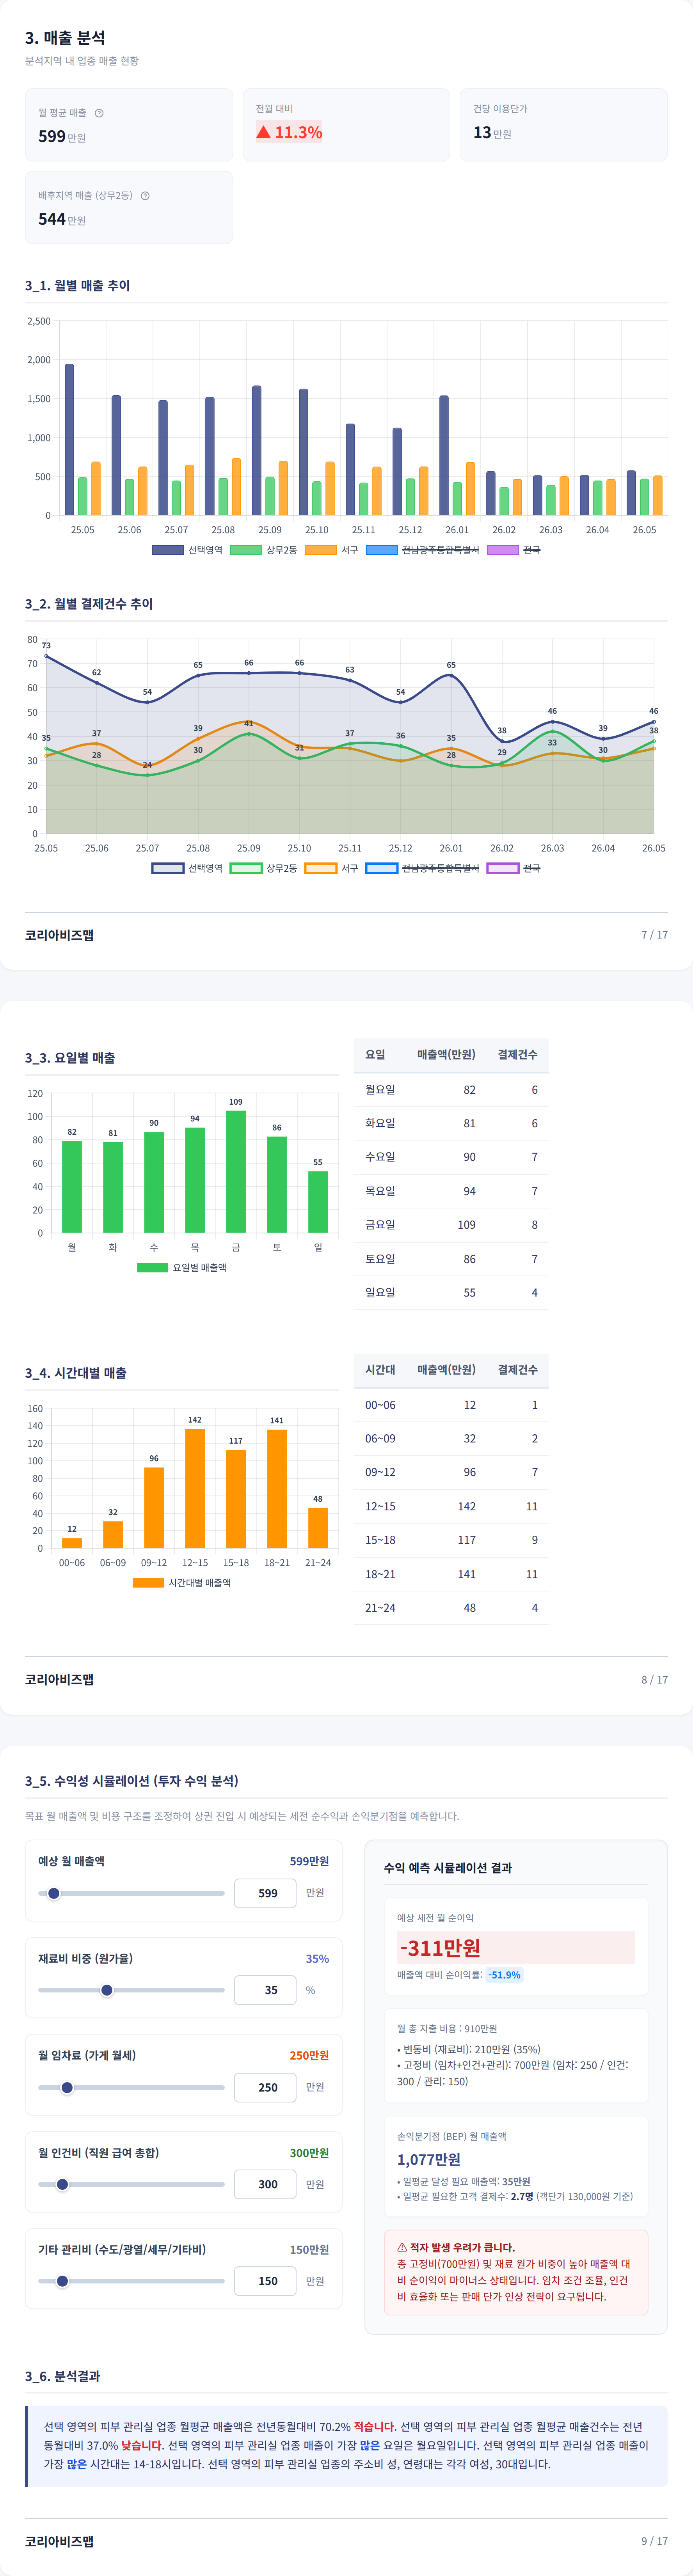Viewport: 693px width, 2576px height.
Task: Click the 73 data point on payment chart
Action: pyautogui.click(x=46, y=656)
